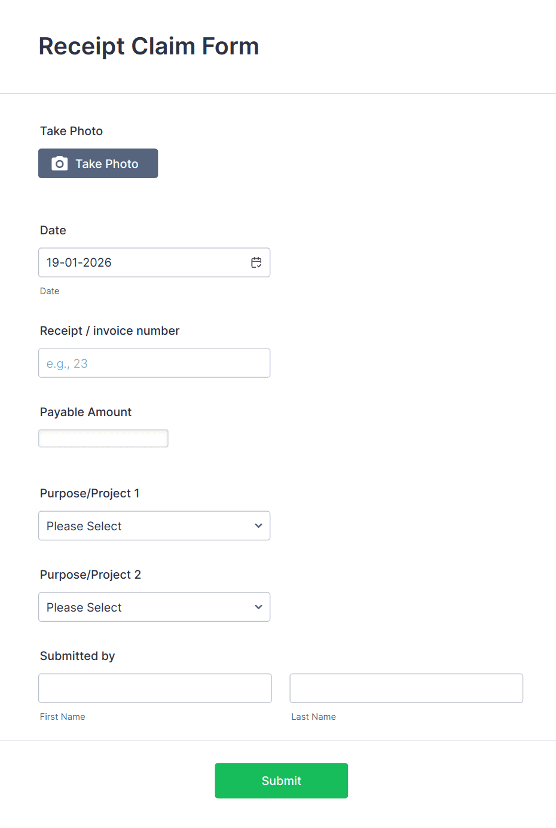Focus the Last Name input field
Image resolution: width=556 pixels, height=828 pixels.
coord(406,688)
